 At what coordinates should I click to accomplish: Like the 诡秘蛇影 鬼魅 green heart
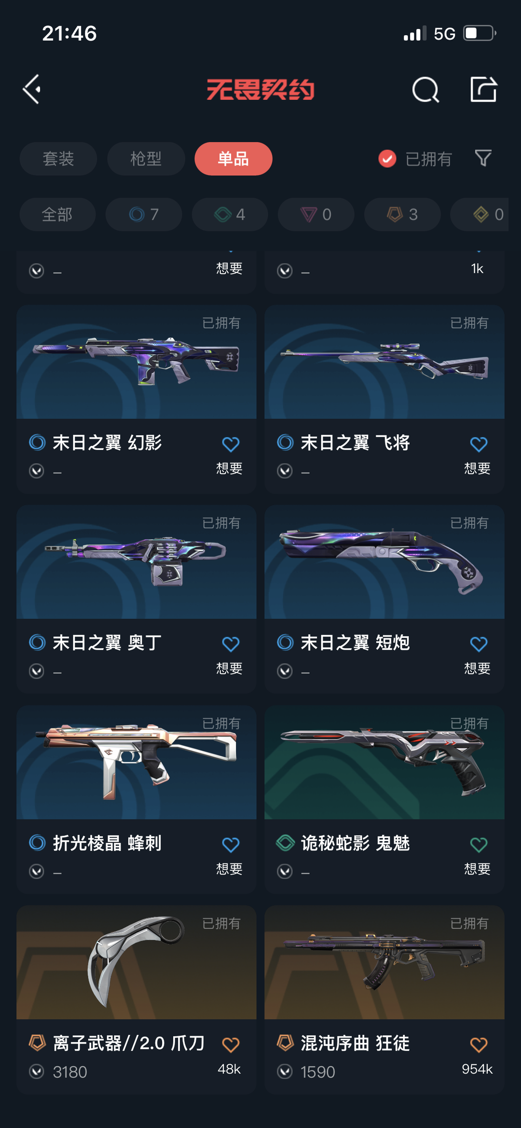coord(479,845)
